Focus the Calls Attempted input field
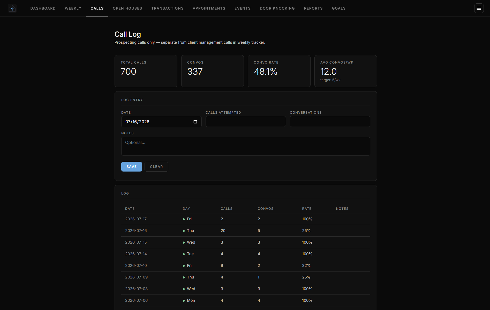This screenshot has width=490, height=310. 246,121
